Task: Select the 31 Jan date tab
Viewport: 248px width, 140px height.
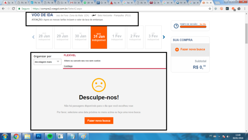Action: [99, 37]
